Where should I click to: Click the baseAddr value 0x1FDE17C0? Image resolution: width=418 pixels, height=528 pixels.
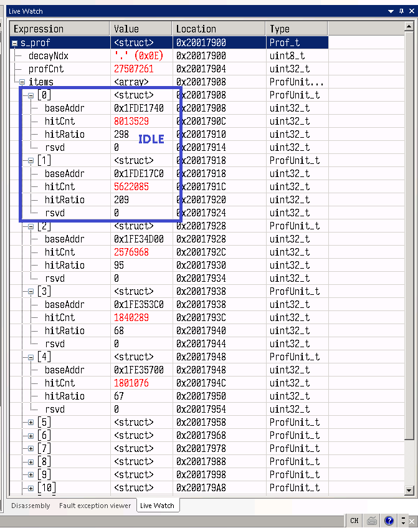pyautogui.click(x=139, y=174)
